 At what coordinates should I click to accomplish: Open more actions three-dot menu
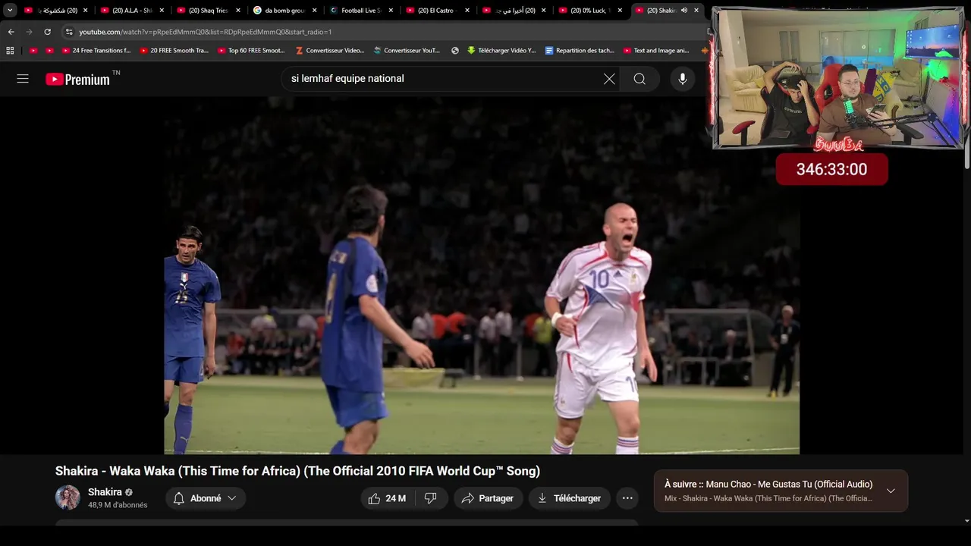(627, 498)
